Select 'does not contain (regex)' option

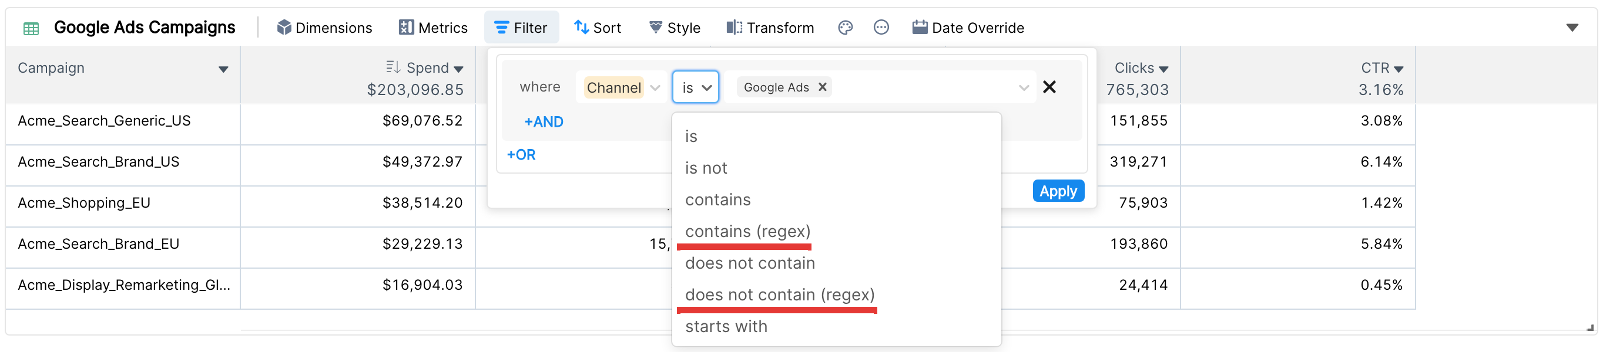836,295
